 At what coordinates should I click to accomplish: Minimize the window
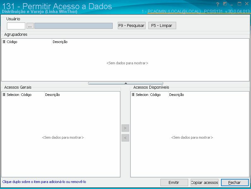(x=232, y=5)
